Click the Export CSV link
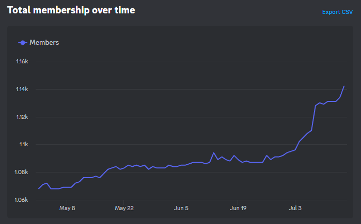 [337, 12]
